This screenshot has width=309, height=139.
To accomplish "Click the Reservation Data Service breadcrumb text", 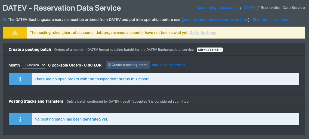I will point(283,8).
